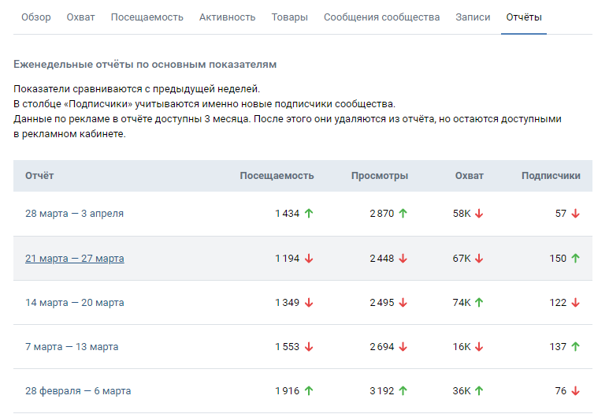Click red down arrow beside 58K reach

point(479,214)
